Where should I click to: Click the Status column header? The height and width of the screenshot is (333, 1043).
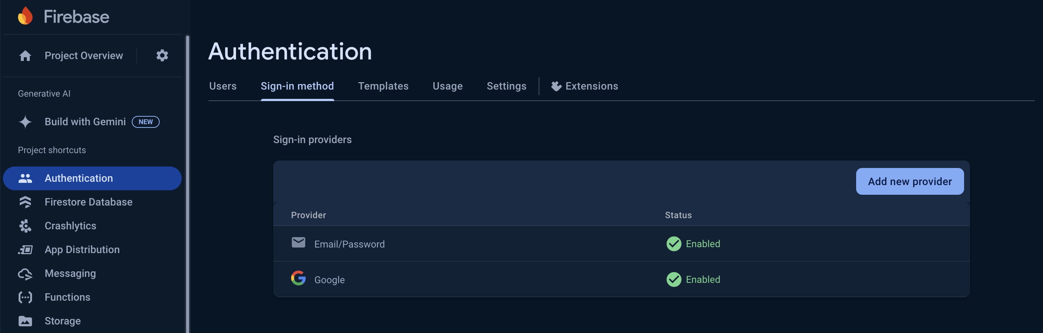tap(678, 215)
